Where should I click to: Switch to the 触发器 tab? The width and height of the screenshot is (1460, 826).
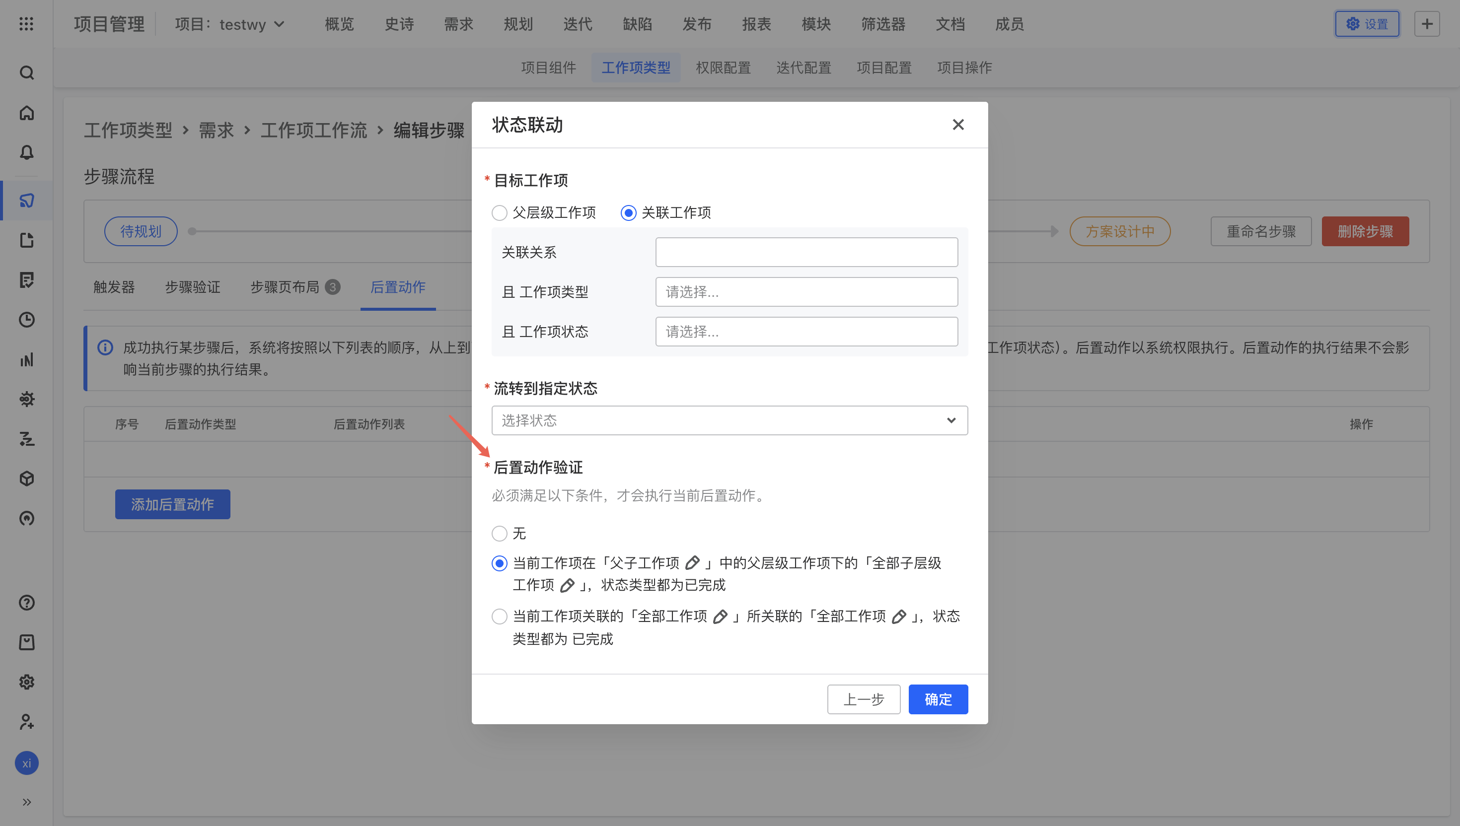click(x=114, y=287)
